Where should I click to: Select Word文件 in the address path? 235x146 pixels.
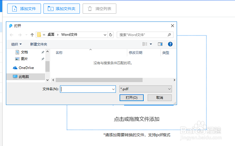point(69,35)
